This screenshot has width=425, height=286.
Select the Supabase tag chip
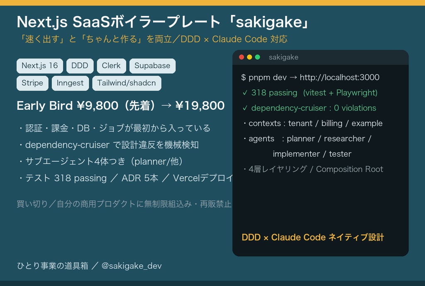point(152,66)
